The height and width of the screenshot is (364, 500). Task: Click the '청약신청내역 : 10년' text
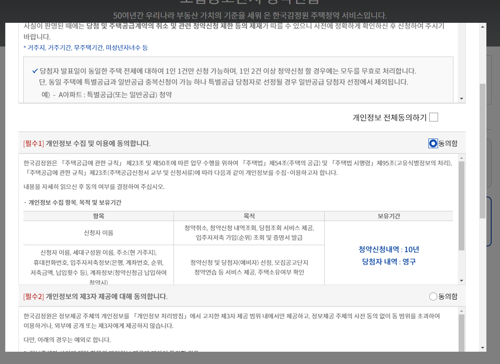[x=389, y=250]
